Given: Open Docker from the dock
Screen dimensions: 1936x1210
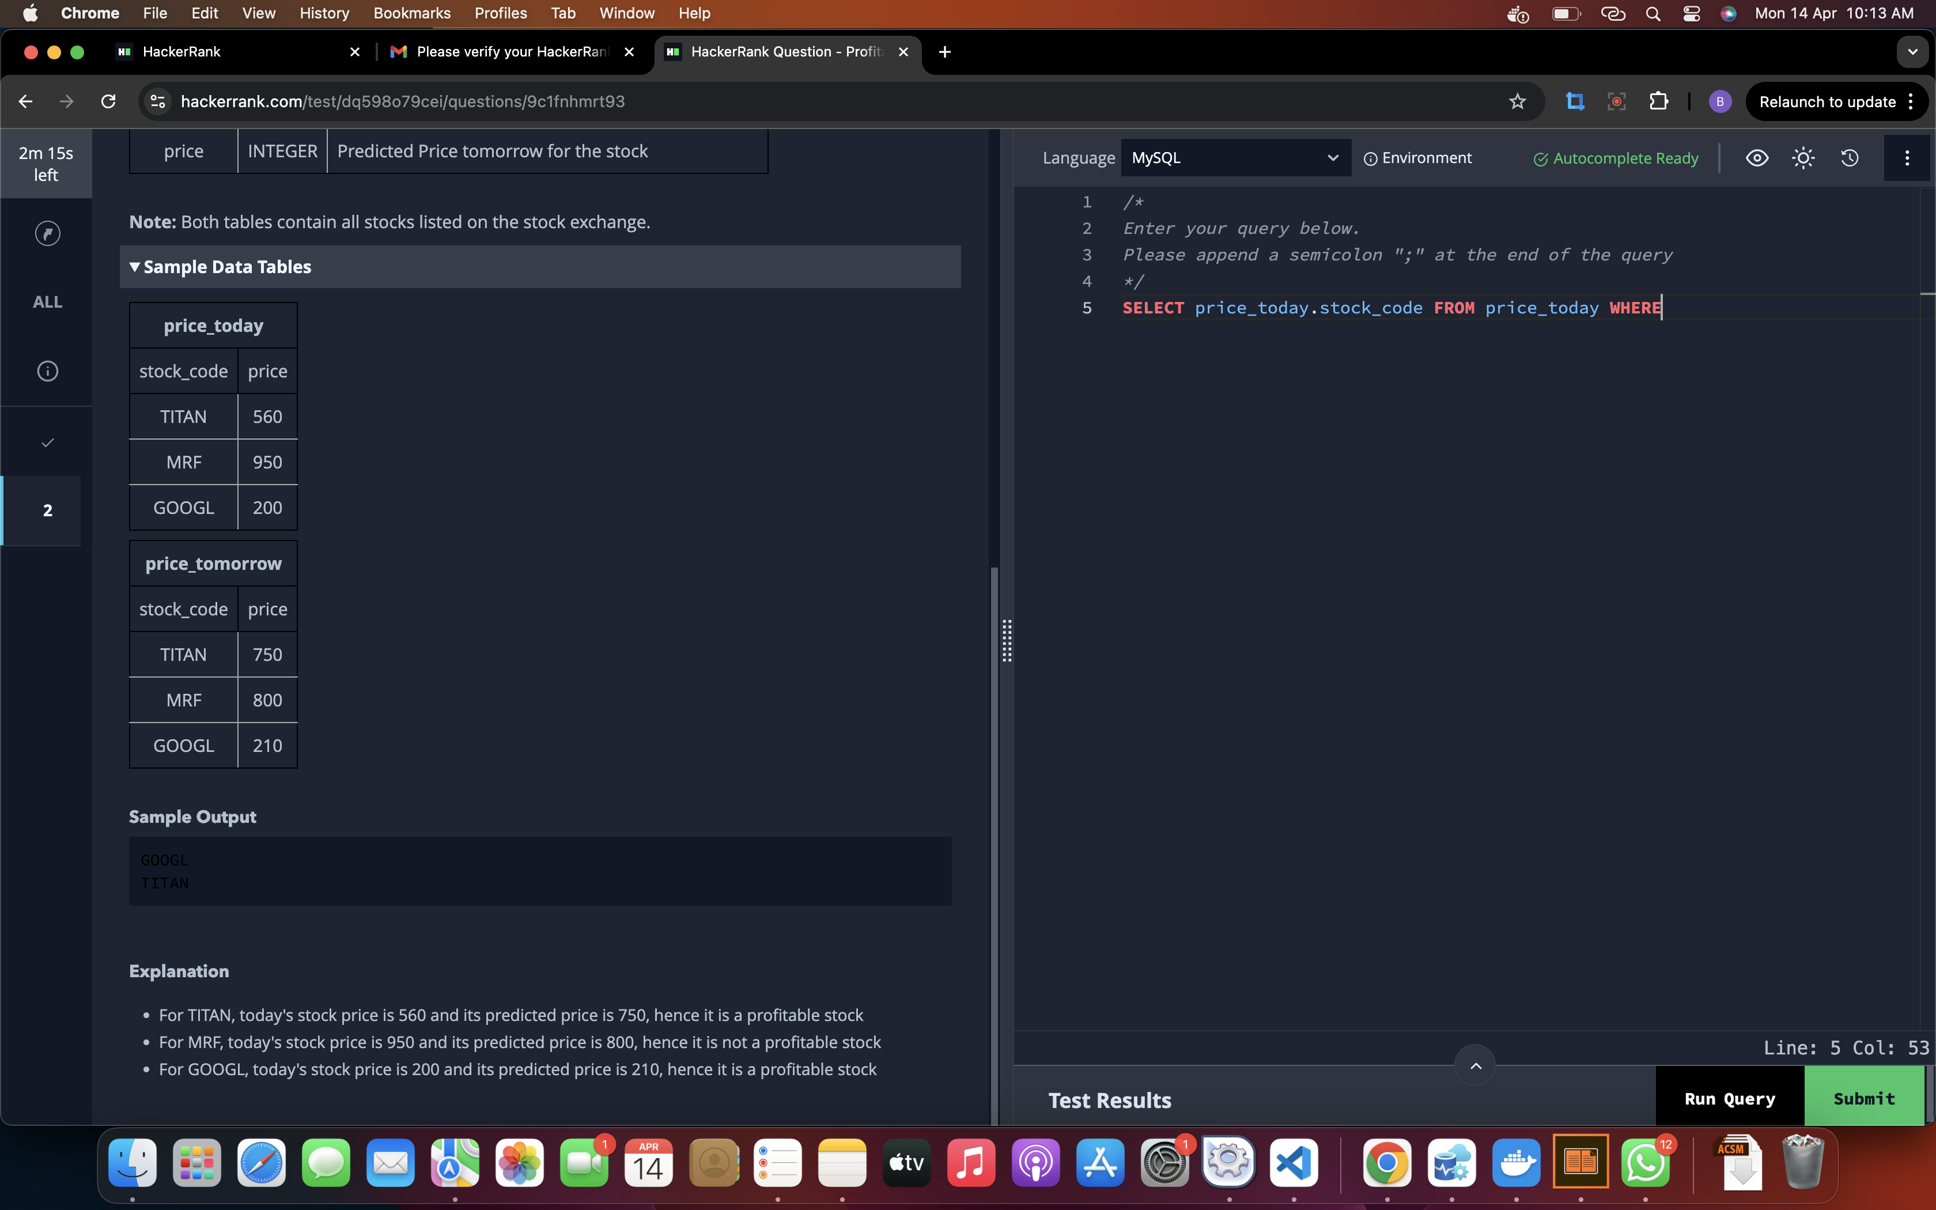Looking at the screenshot, I should coord(1516,1162).
